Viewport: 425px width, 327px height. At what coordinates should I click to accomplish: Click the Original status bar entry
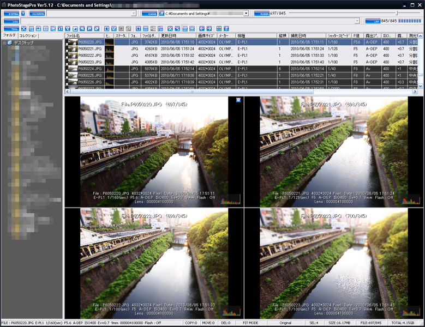[285, 323]
